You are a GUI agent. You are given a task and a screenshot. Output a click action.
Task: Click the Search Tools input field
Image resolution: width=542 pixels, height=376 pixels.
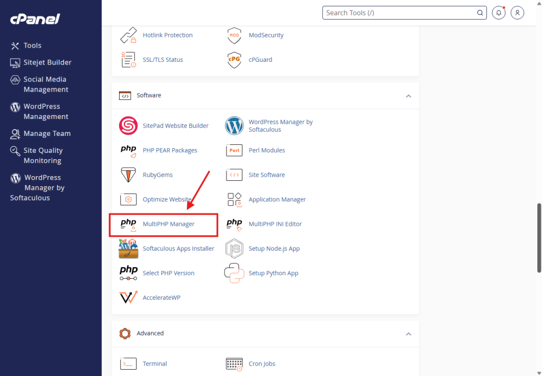(400, 13)
